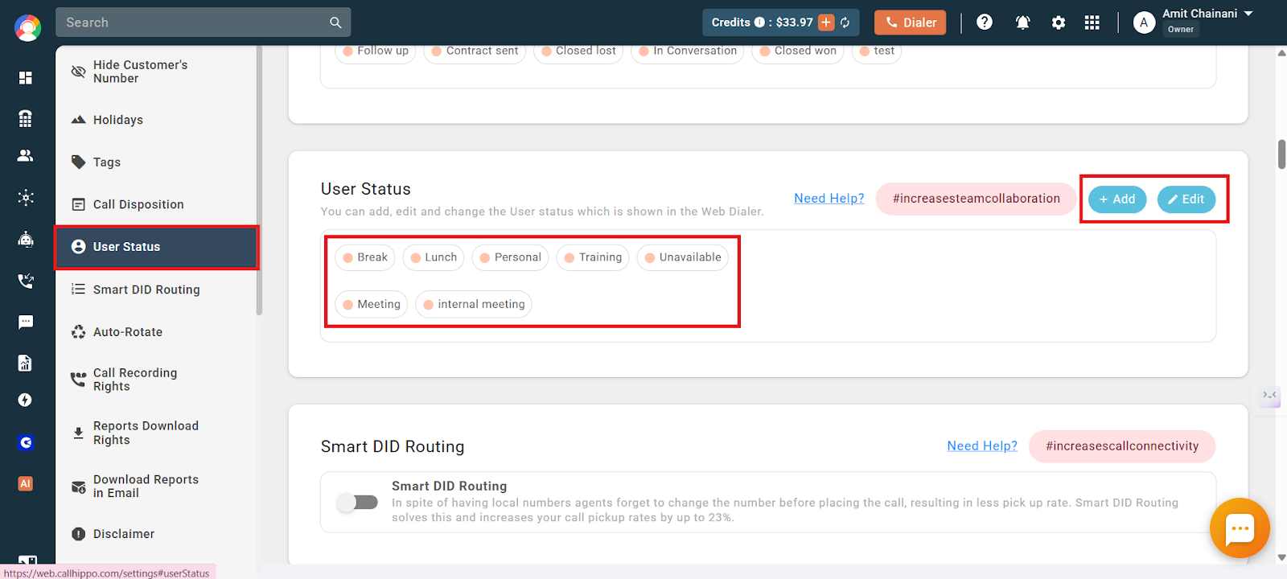Screen dimensions: 1287x579
Task: Select the Lunch status chip
Action: click(434, 257)
